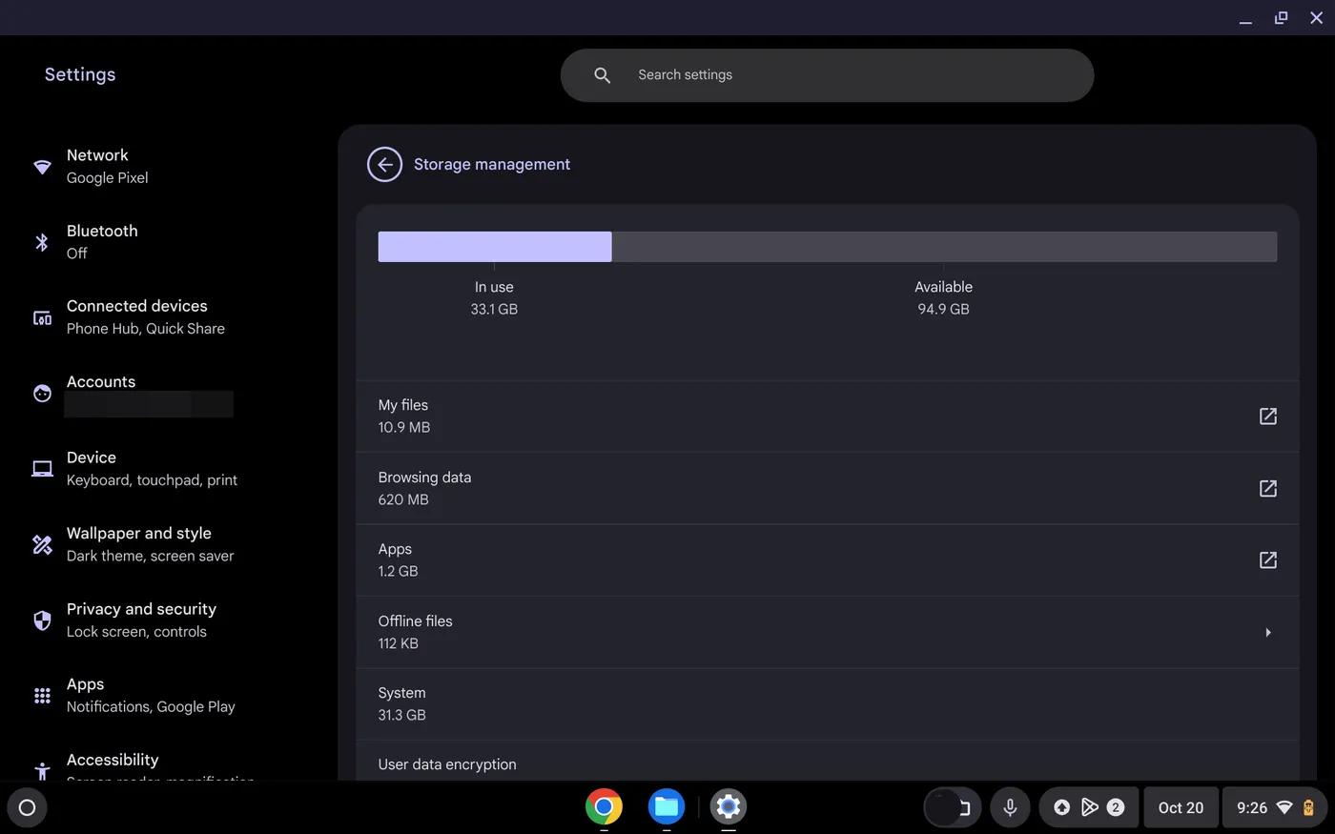The height and width of the screenshot is (834, 1335).
Task: Click User data encryption text
Action: click(x=447, y=764)
